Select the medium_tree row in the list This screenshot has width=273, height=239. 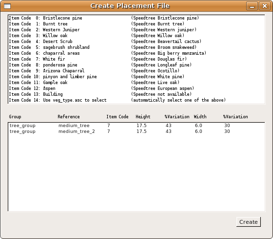click(136, 125)
